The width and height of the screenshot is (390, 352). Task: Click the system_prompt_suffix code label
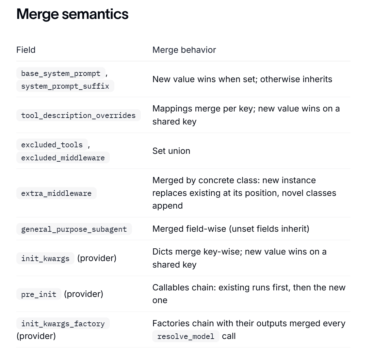pos(65,86)
